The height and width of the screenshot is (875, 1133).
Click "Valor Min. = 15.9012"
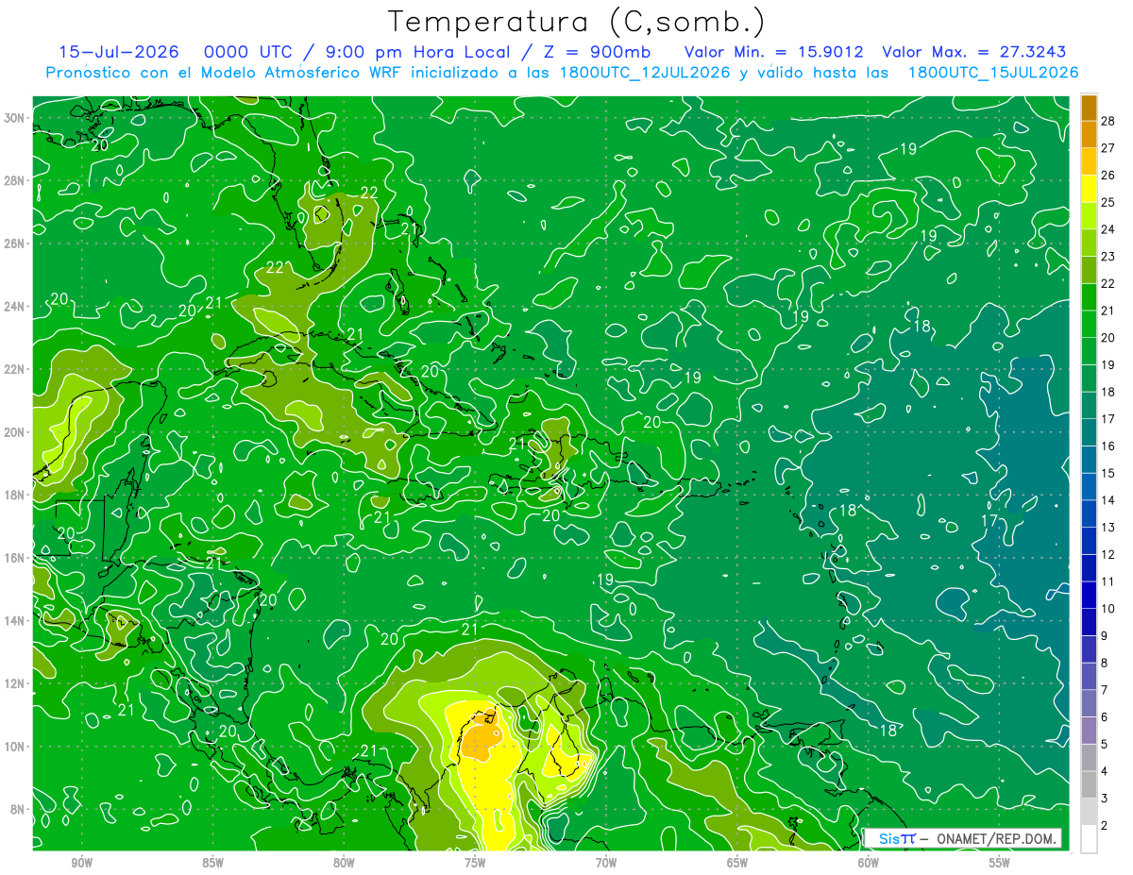[x=773, y=52]
